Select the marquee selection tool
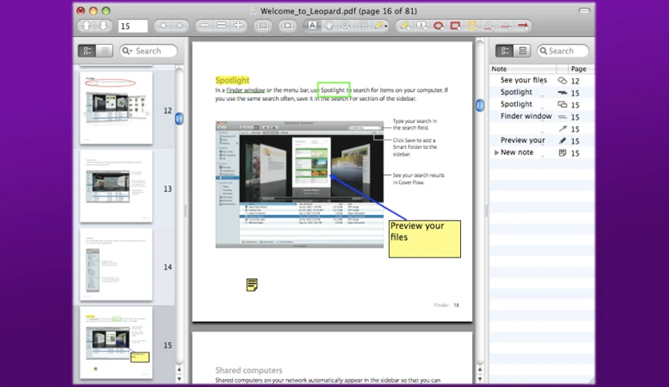Viewport: 669px width, 387px height. [x=363, y=26]
